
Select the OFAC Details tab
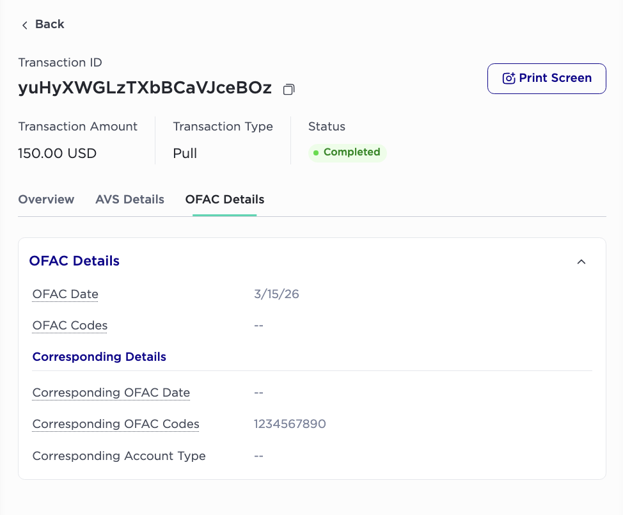(225, 199)
